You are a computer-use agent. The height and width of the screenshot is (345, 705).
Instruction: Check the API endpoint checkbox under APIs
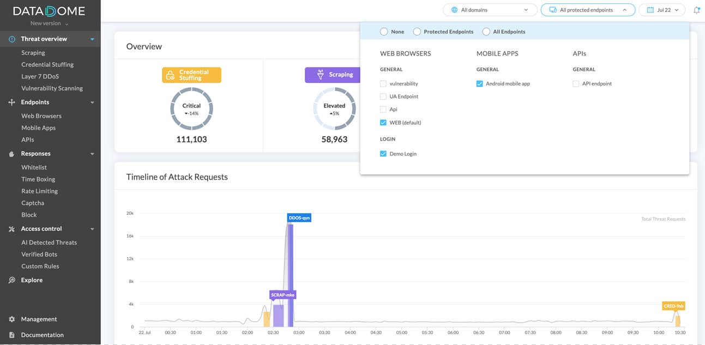[576, 84]
